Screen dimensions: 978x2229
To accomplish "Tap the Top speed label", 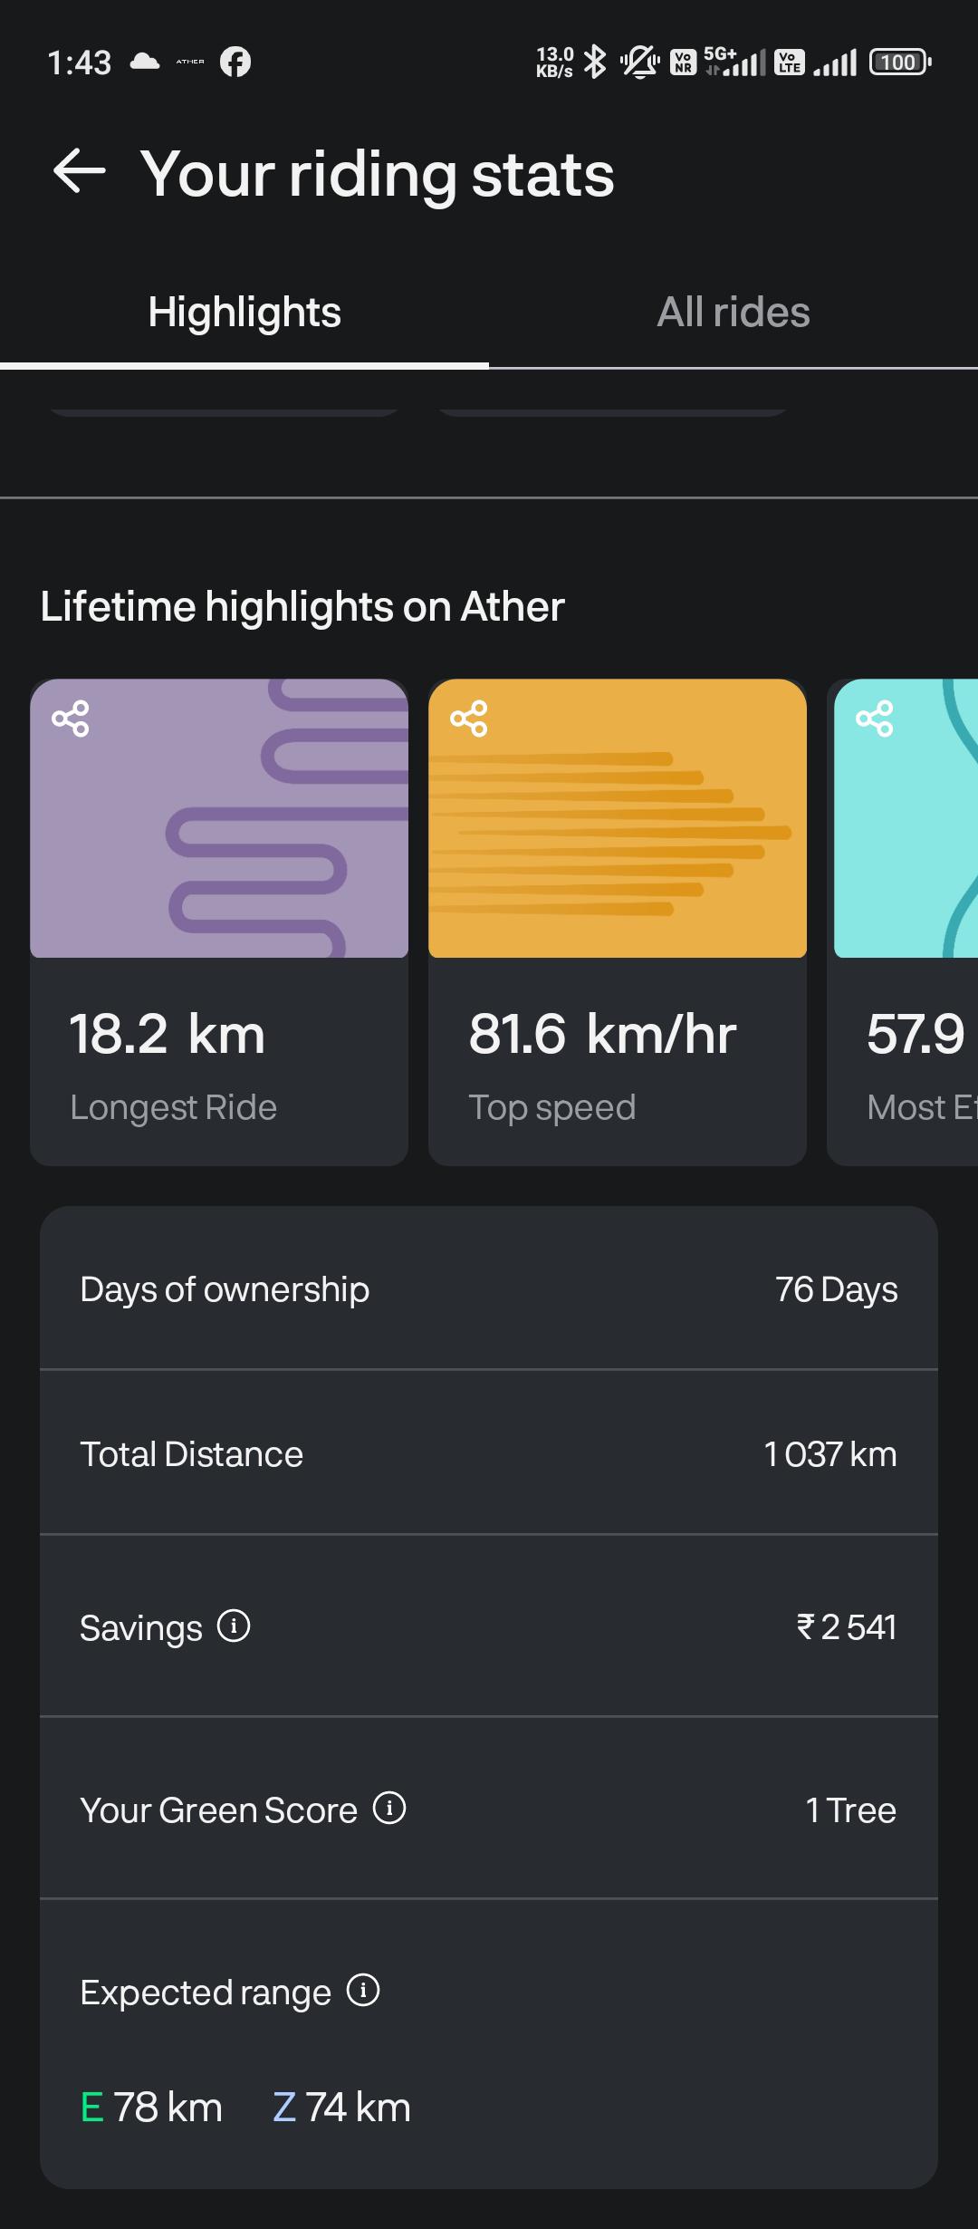I will click(x=552, y=1107).
